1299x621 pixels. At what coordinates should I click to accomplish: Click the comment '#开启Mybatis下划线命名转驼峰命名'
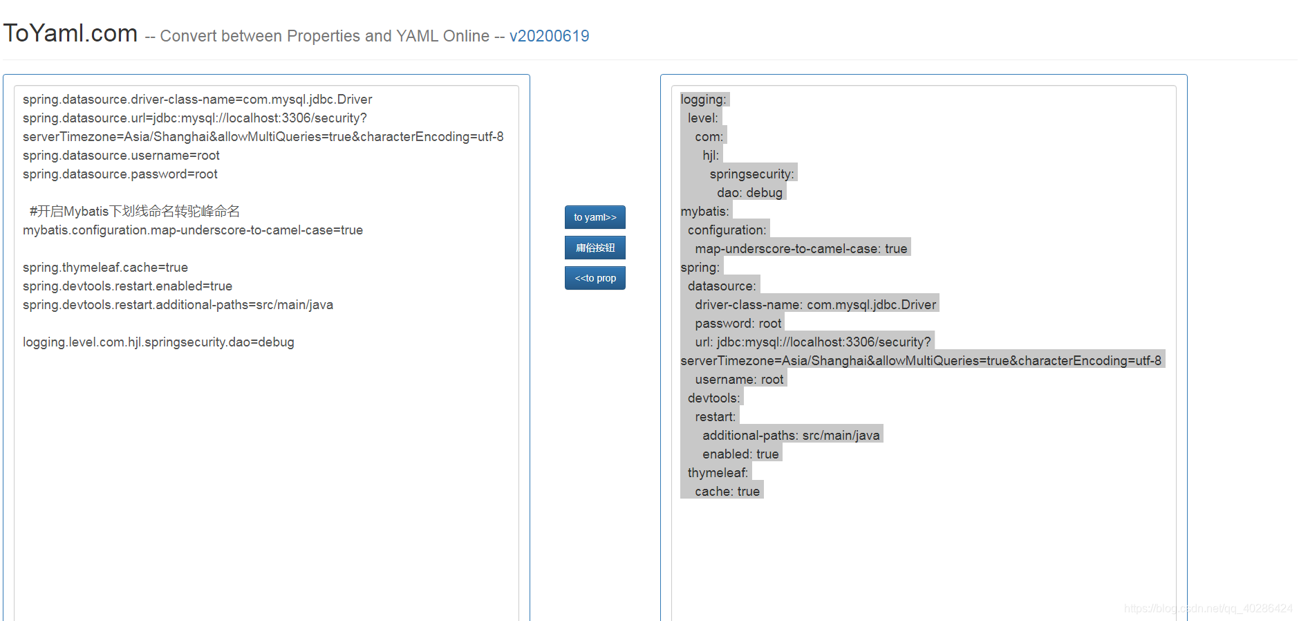click(135, 212)
